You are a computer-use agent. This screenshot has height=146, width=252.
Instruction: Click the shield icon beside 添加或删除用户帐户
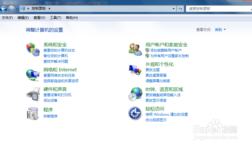pyautogui.click(x=147, y=50)
